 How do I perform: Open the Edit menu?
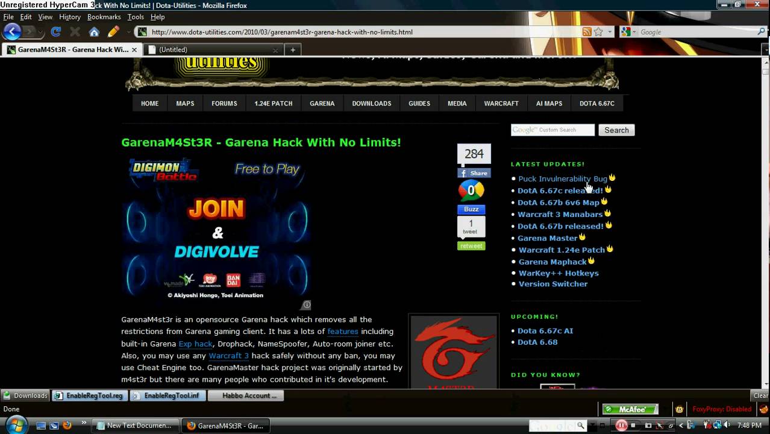point(26,17)
